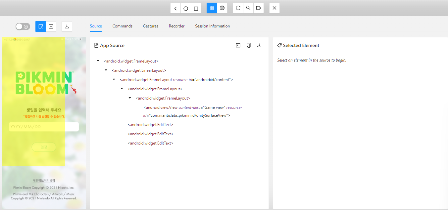
Task: Start screen recording with camera icon
Action: 259,8
